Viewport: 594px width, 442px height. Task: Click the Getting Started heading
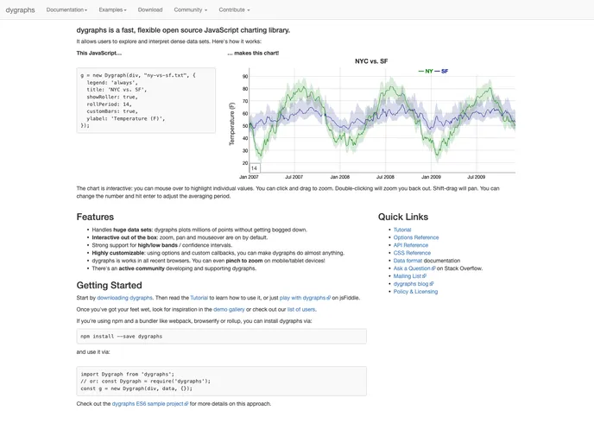(109, 285)
